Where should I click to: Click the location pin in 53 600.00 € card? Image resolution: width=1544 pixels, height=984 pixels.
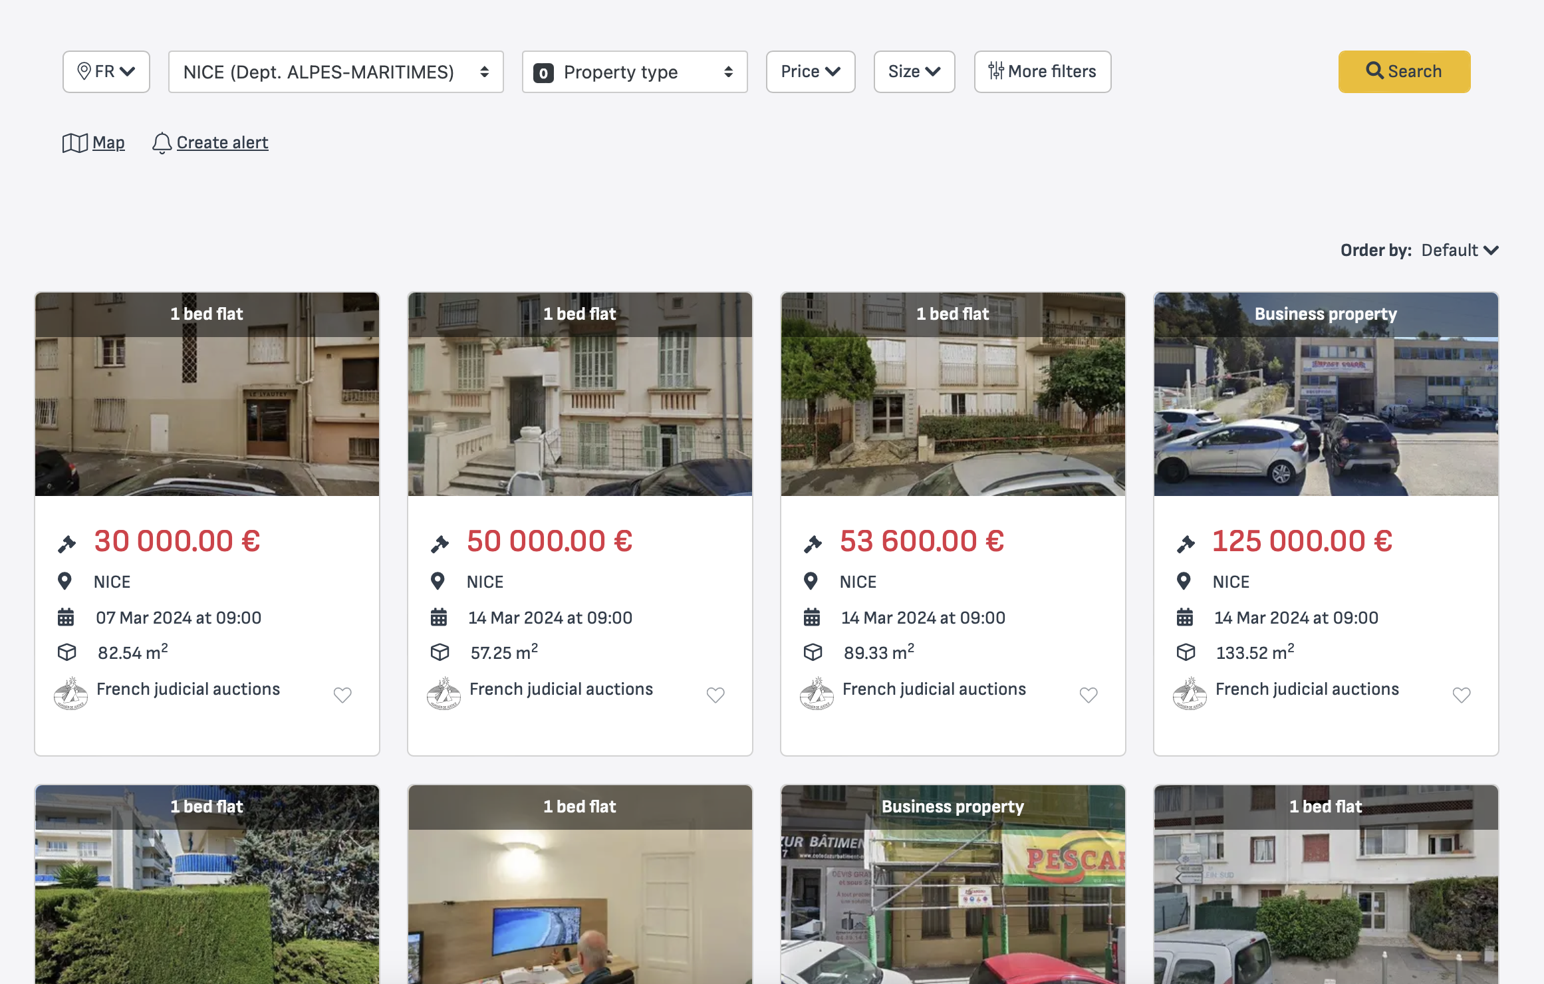pos(811,581)
